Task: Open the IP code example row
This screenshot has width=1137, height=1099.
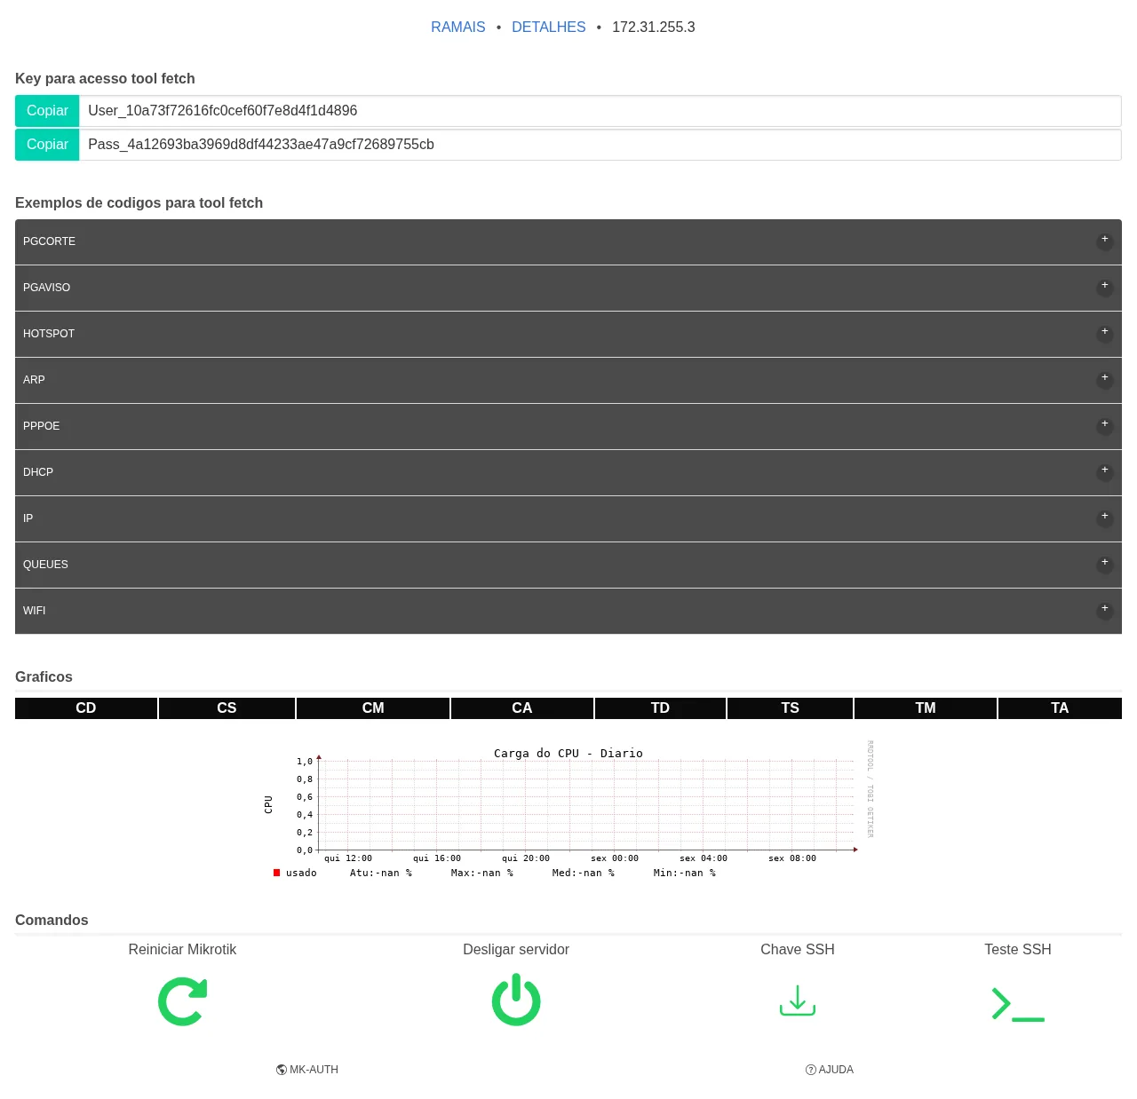Action: pyautogui.click(x=568, y=518)
